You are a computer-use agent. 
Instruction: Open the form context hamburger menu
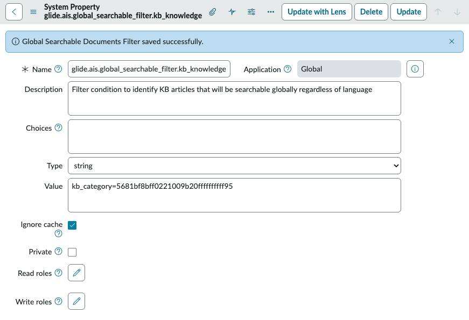[33, 12]
